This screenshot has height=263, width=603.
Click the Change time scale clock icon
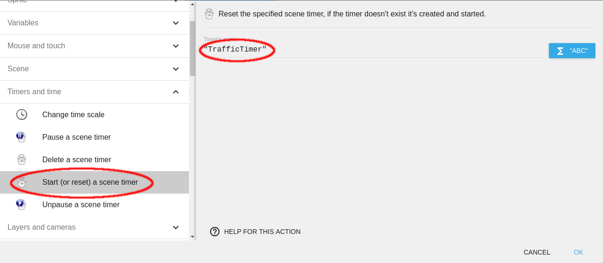22,114
